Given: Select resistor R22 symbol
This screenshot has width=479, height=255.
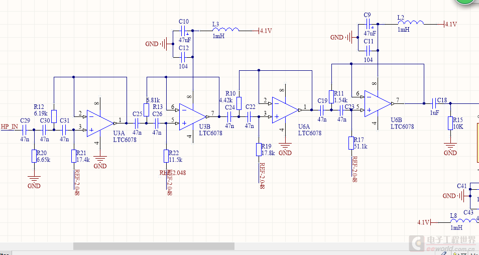Looking at the screenshot, I should click(167, 156).
